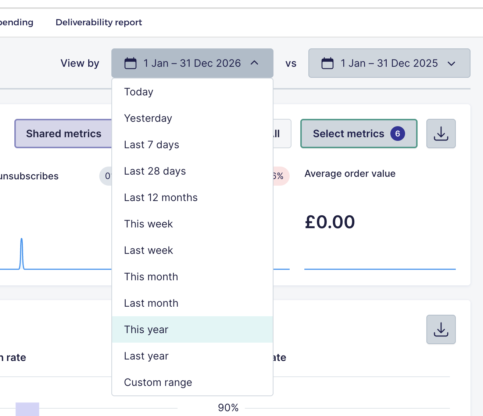
Task: Select the highlighted This year option
Action: click(192, 329)
